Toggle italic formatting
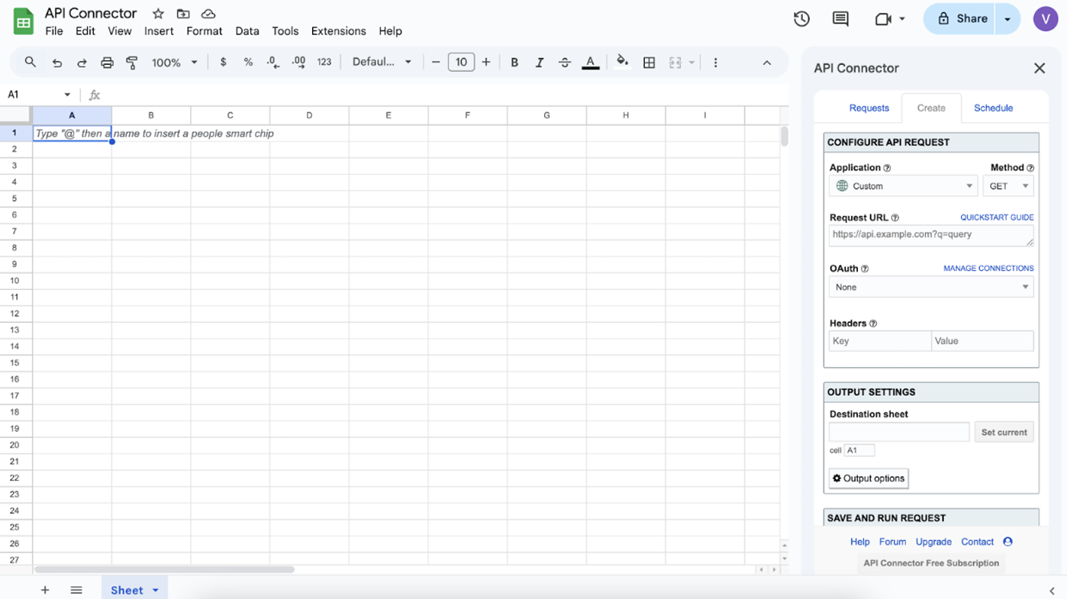 (x=540, y=63)
